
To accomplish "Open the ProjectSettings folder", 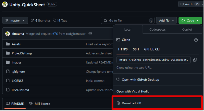I will coord(22,53).
